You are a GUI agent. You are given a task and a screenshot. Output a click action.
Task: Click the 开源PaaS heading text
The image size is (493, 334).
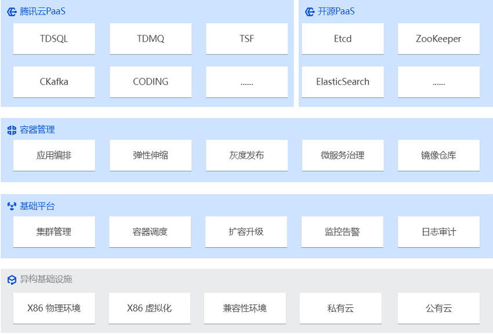coord(336,12)
